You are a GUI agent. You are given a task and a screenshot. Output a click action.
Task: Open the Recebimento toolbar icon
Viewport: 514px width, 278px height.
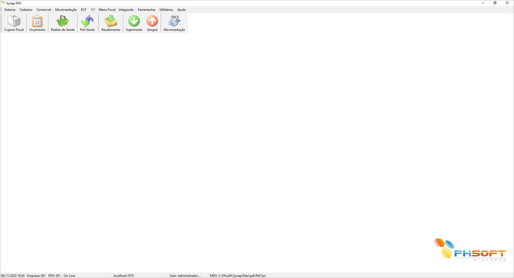[x=111, y=23]
